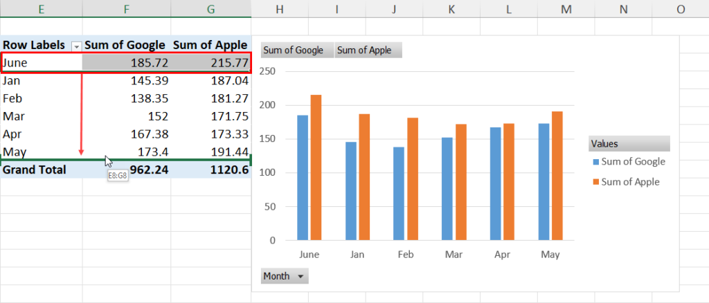
Task: Select the Grand Total cell 962.24
Action: (127, 169)
